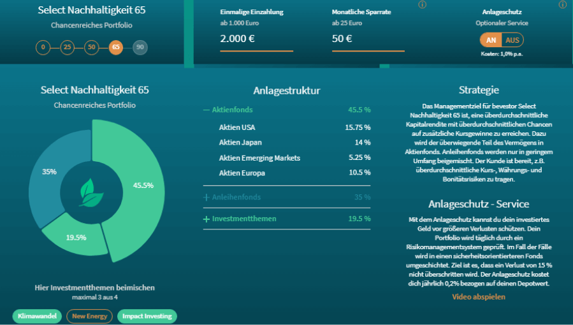The width and height of the screenshot is (573, 325).
Task: Select risk level 90 circle
Action: tap(140, 47)
